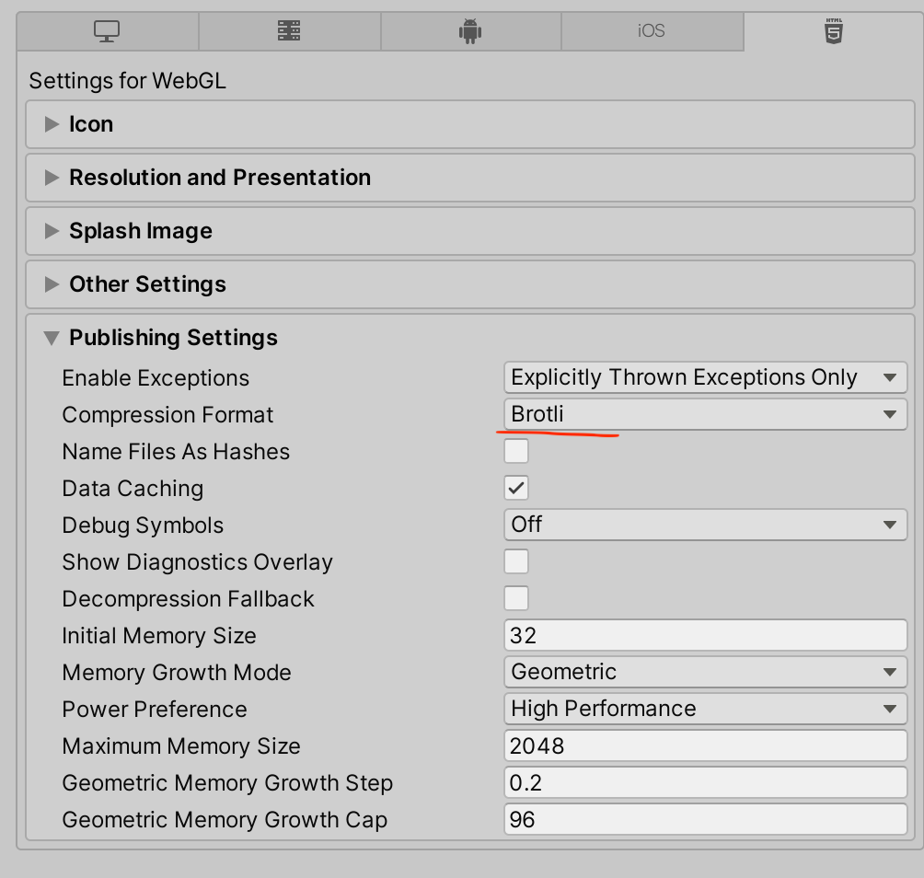
Task: Switch to the desktop standalone platform tab
Action: [x=108, y=31]
